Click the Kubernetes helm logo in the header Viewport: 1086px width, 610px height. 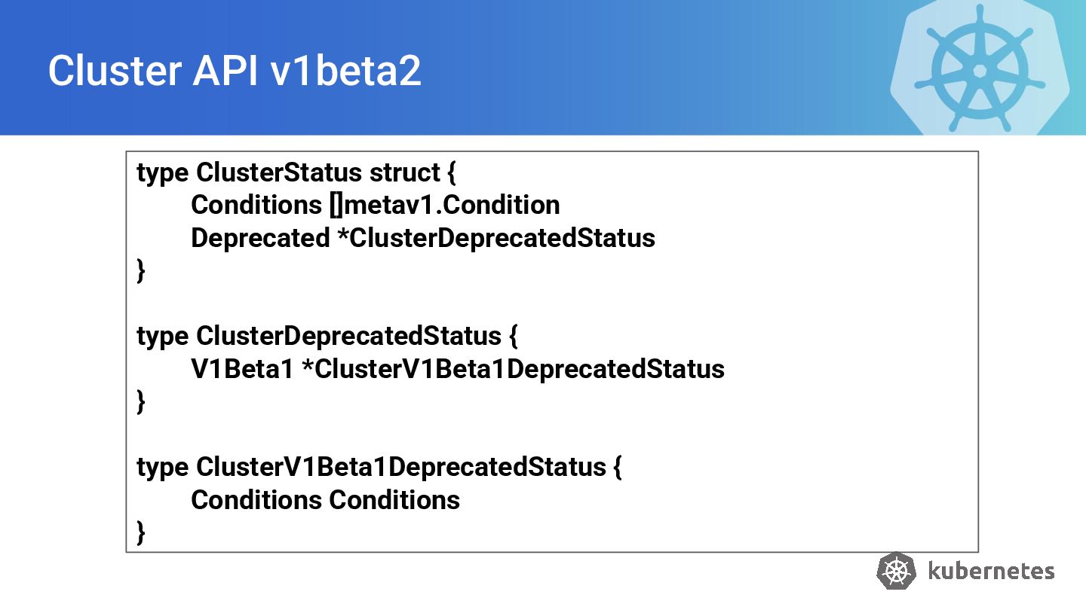click(x=979, y=69)
